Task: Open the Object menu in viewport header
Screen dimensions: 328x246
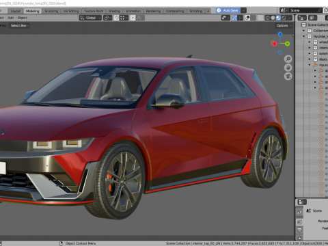Action: pos(22,18)
